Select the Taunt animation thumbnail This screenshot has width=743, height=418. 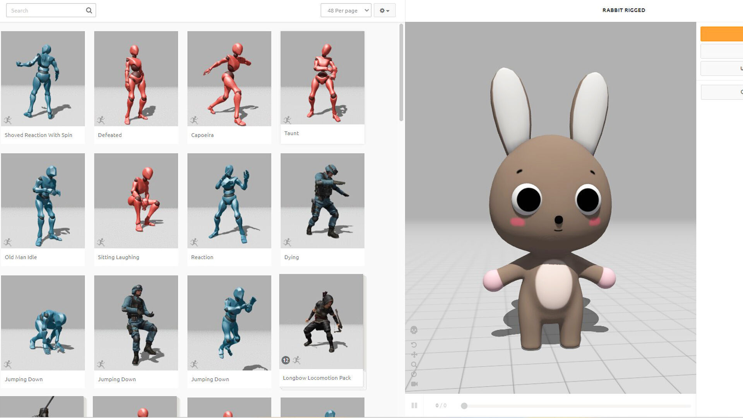tap(322, 78)
